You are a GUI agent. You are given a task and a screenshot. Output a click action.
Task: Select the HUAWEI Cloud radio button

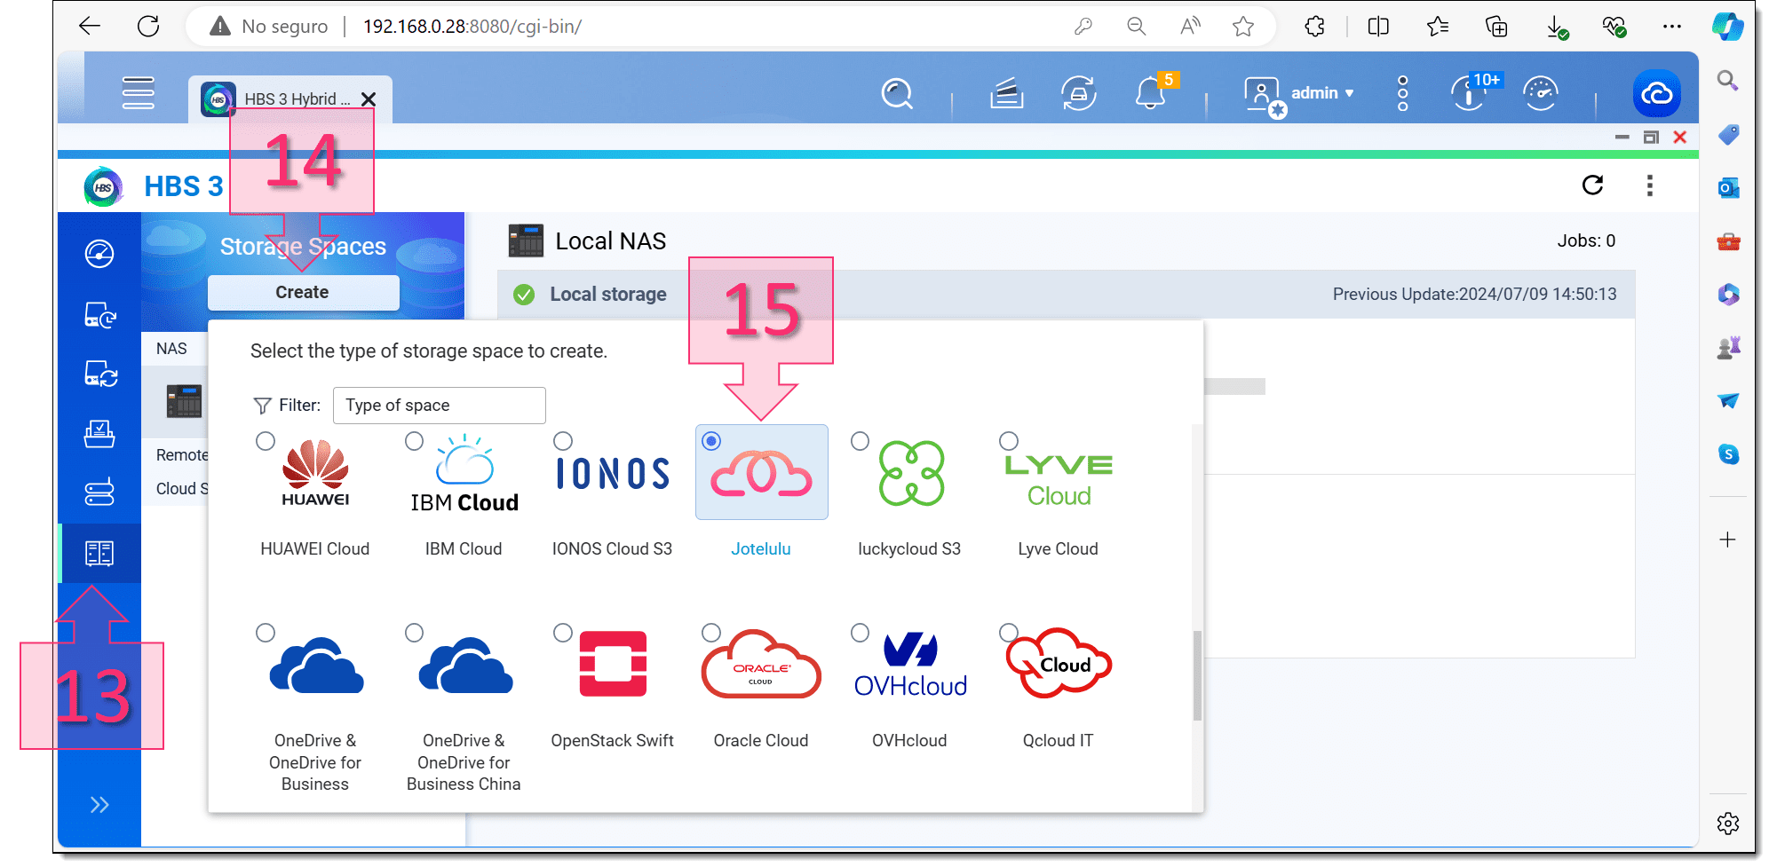(x=266, y=441)
